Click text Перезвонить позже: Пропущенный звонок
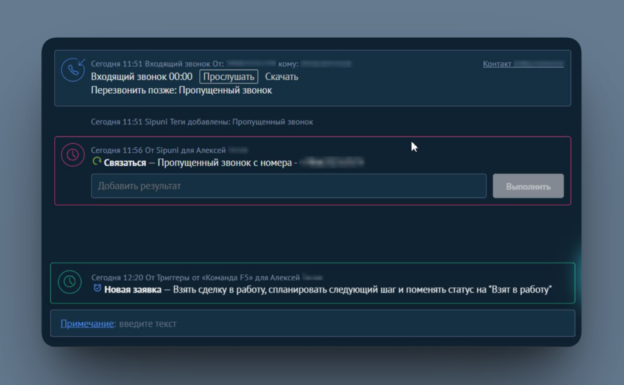 pos(182,90)
